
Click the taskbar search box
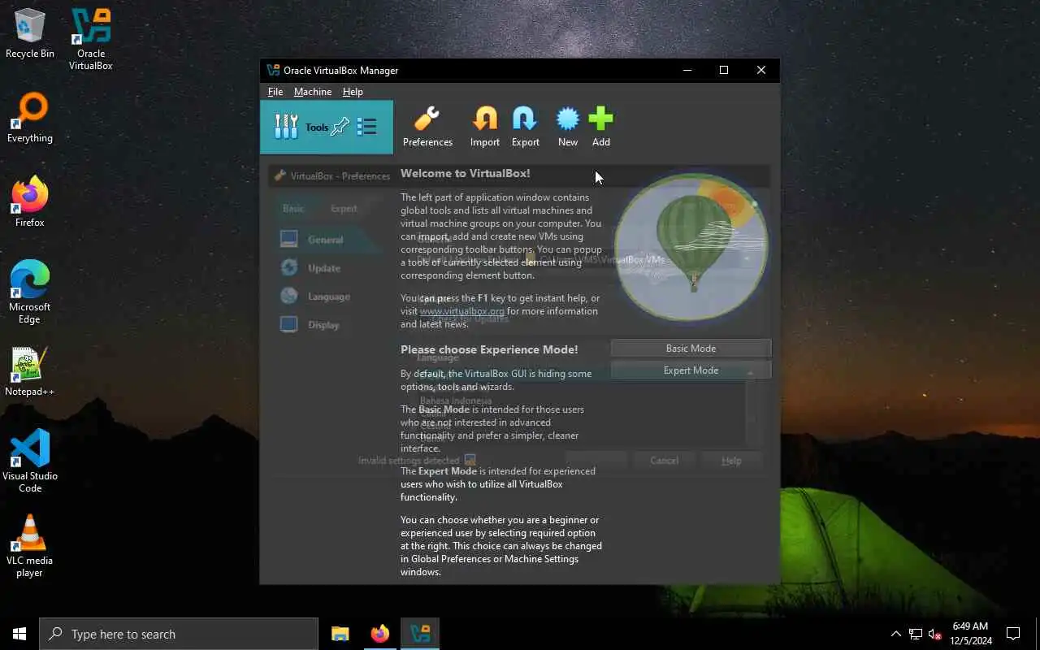(179, 634)
